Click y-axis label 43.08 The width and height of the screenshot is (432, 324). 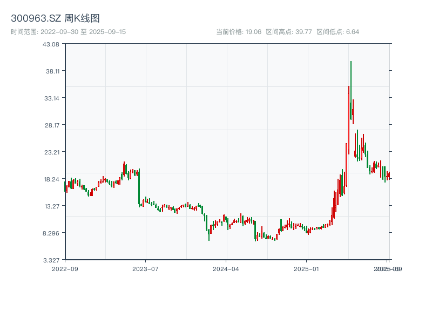point(51,44)
